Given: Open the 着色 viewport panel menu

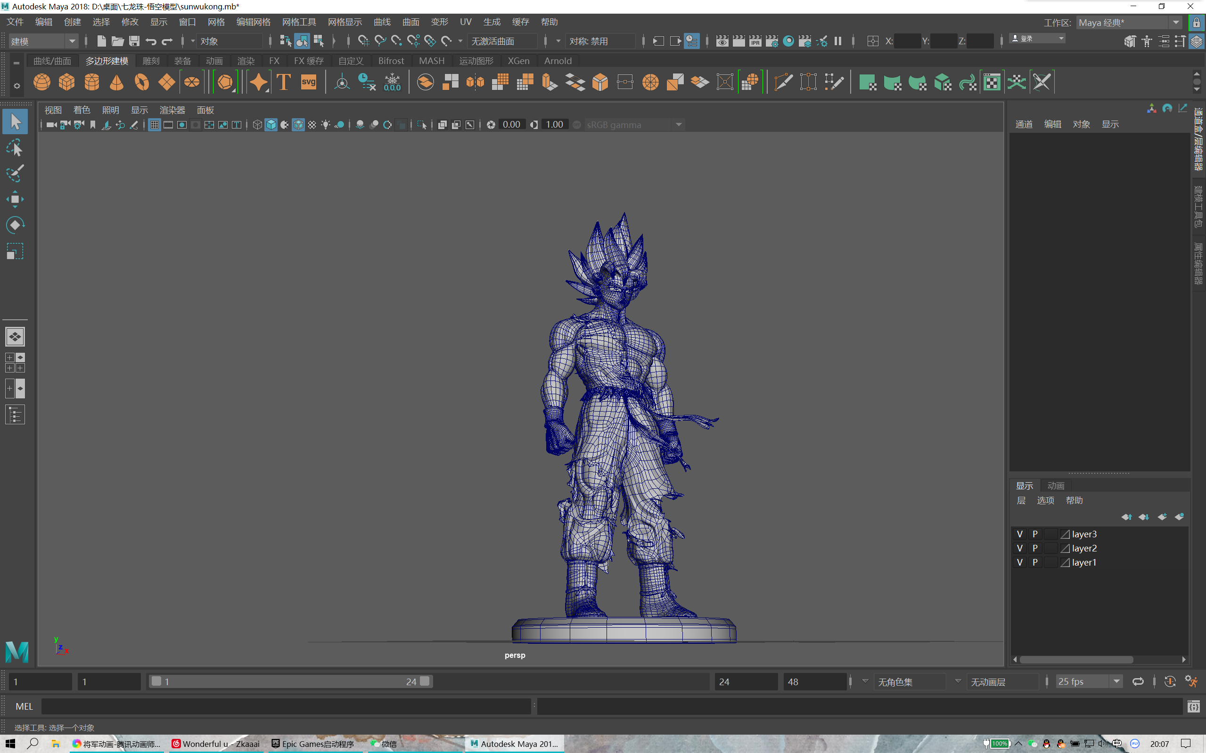Looking at the screenshot, I should coord(82,110).
